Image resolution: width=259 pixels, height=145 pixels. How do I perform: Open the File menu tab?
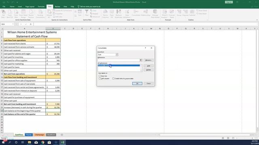(4, 6)
